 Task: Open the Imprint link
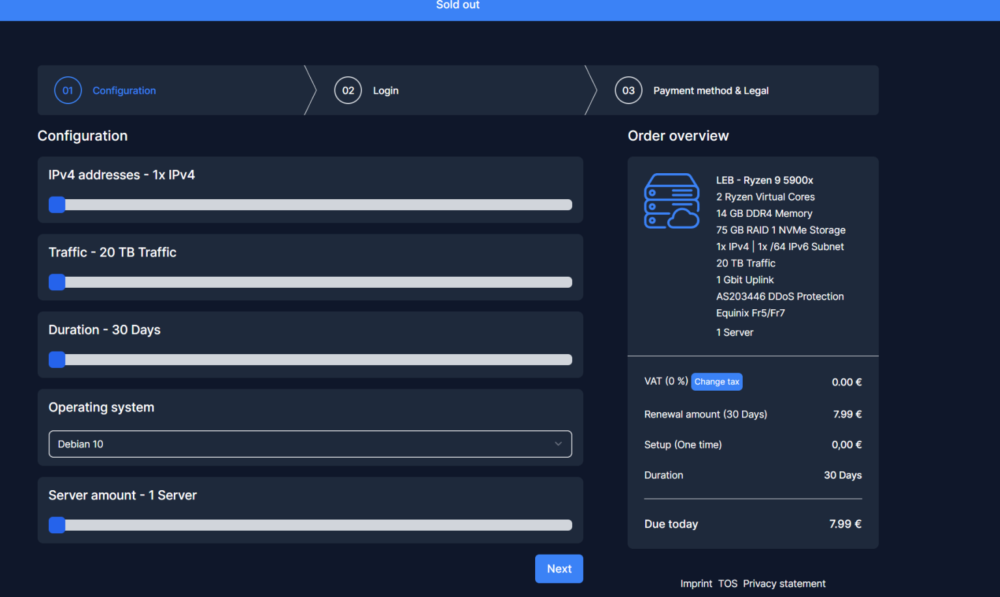click(696, 583)
